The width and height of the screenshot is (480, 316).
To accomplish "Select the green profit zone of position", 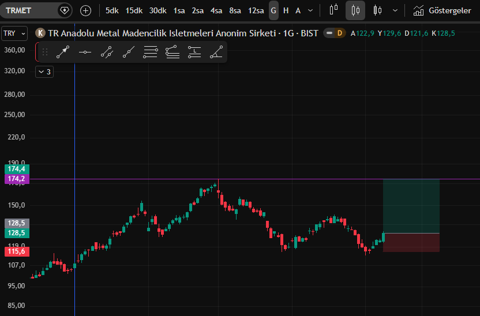I will (x=411, y=206).
